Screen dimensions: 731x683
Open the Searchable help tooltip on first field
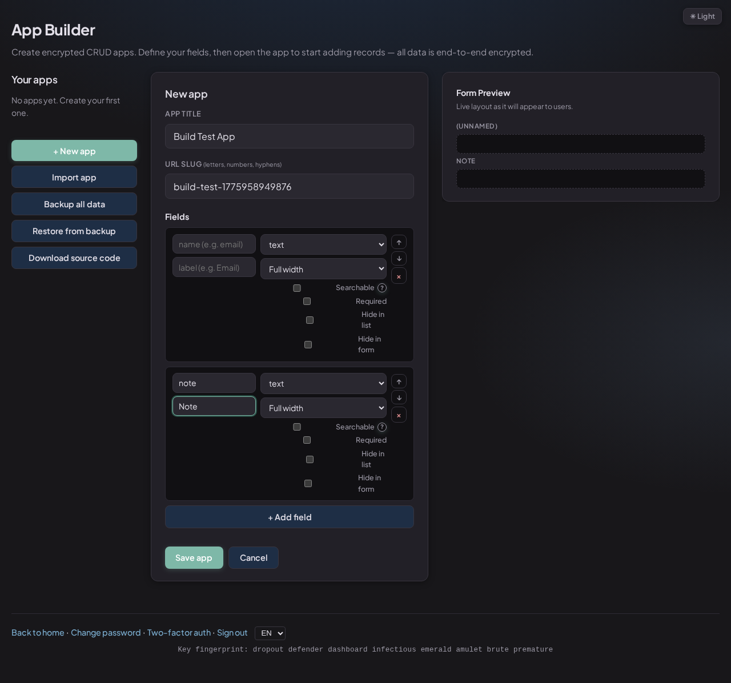coord(381,288)
